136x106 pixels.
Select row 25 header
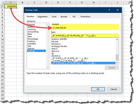pos(2,95)
